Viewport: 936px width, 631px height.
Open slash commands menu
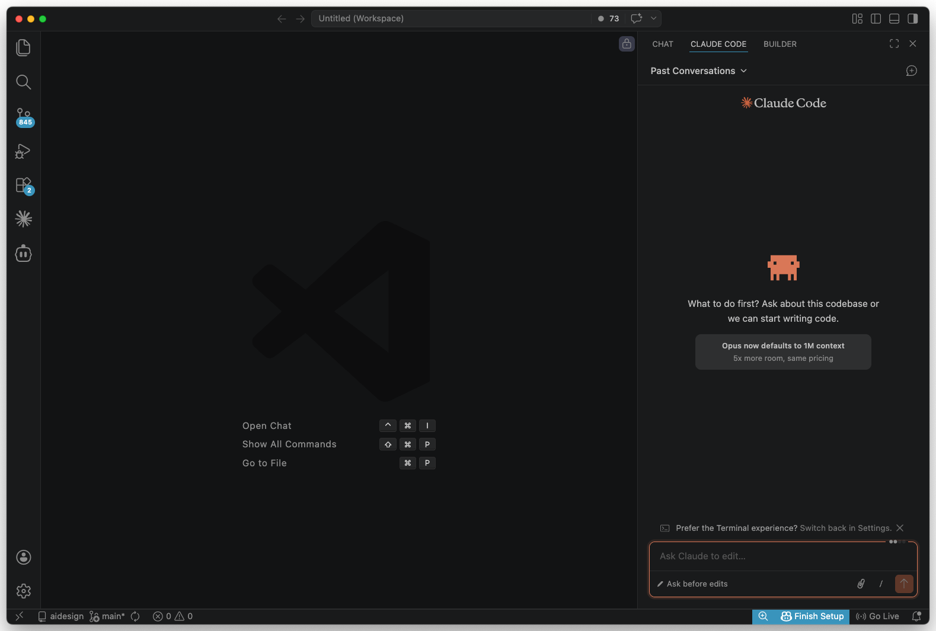pyautogui.click(x=881, y=584)
